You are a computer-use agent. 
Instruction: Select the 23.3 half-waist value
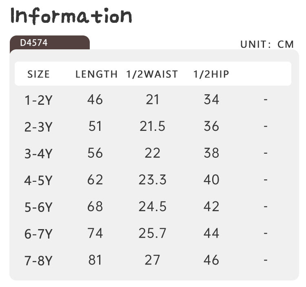152,180
